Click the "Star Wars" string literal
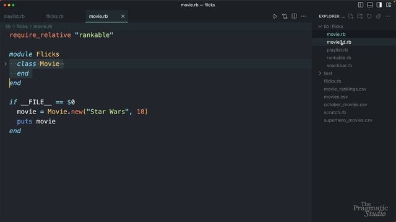This screenshot has width=396, height=222. (108, 112)
